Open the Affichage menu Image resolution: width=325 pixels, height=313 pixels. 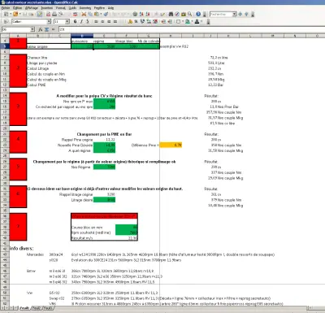(x=32, y=8)
